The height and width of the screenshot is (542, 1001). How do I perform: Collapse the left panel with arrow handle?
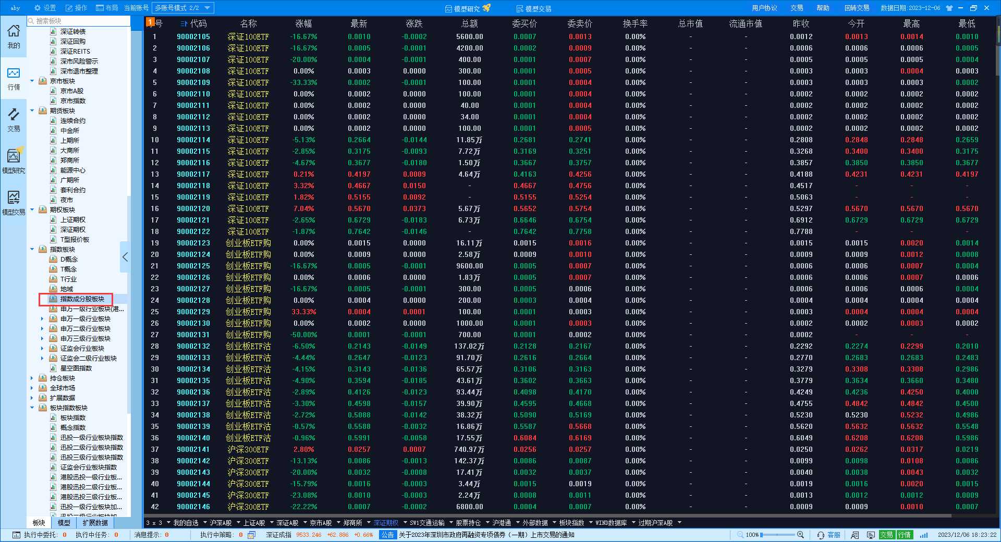pyautogui.click(x=125, y=257)
